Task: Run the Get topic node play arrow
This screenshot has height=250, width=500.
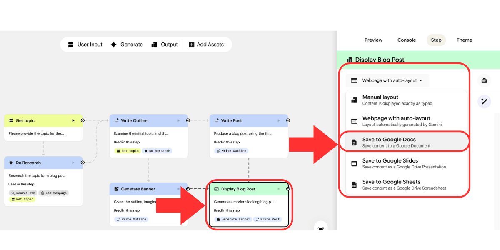Action: click(x=73, y=120)
